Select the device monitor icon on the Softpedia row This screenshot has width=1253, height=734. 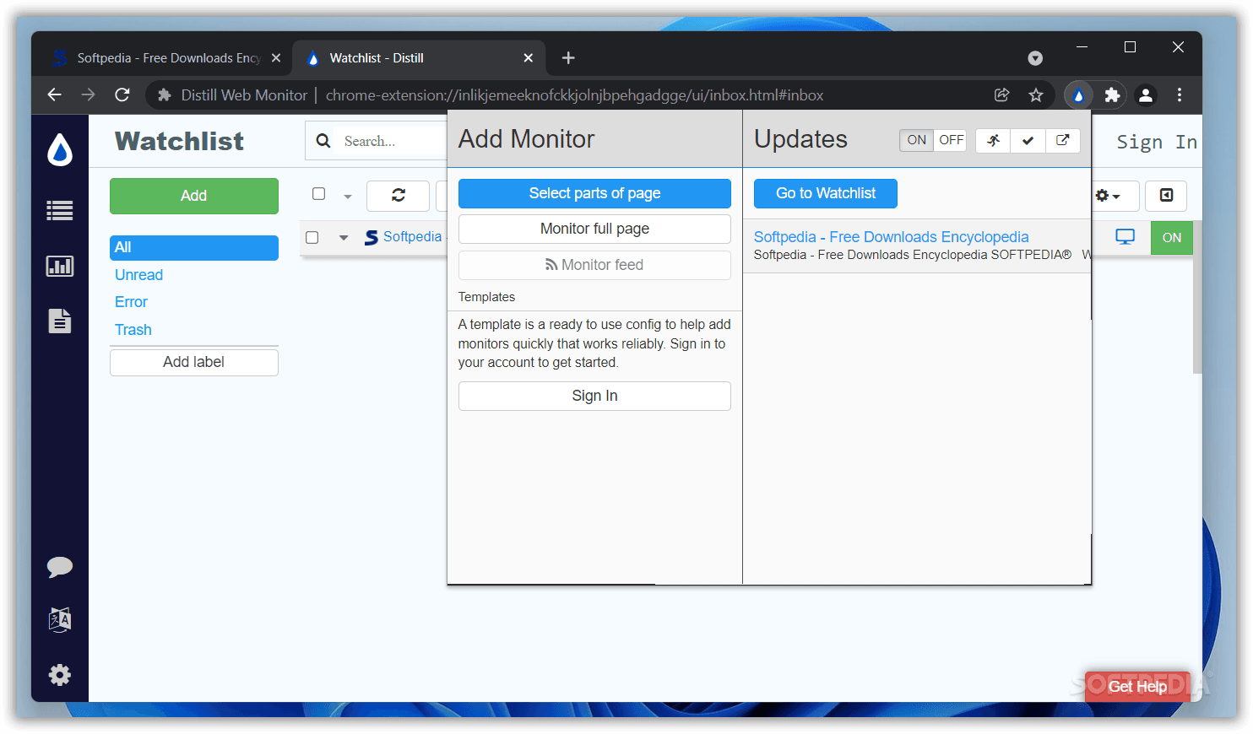point(1125,237)
